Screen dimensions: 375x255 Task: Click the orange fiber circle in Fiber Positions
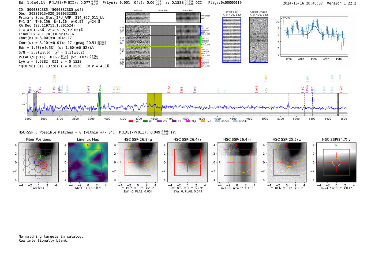[x=37, y=156]
